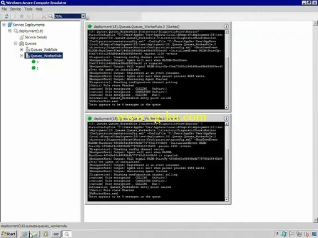Open the Service menu
This screenshot has height=238, width=318.
pyautogui.click(x=16, y=9)
